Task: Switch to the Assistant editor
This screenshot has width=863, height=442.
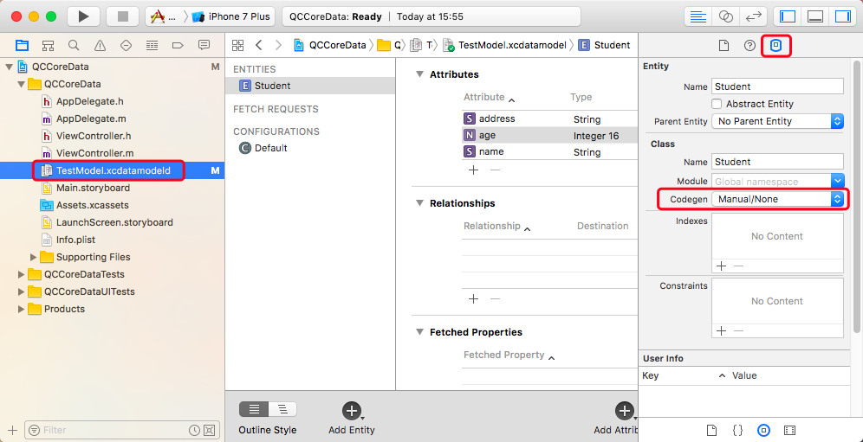Action: click(x=726, y=16)
